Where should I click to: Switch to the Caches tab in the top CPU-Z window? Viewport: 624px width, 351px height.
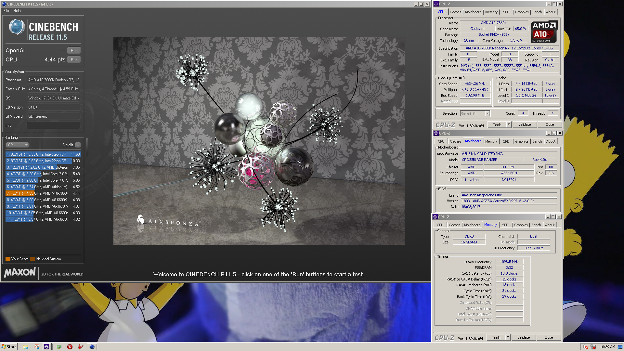click(455, 12)
